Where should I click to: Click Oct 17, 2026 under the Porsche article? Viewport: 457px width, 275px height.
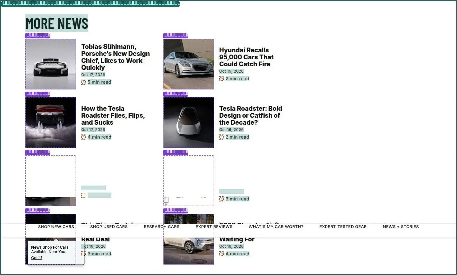coord(93,75)
